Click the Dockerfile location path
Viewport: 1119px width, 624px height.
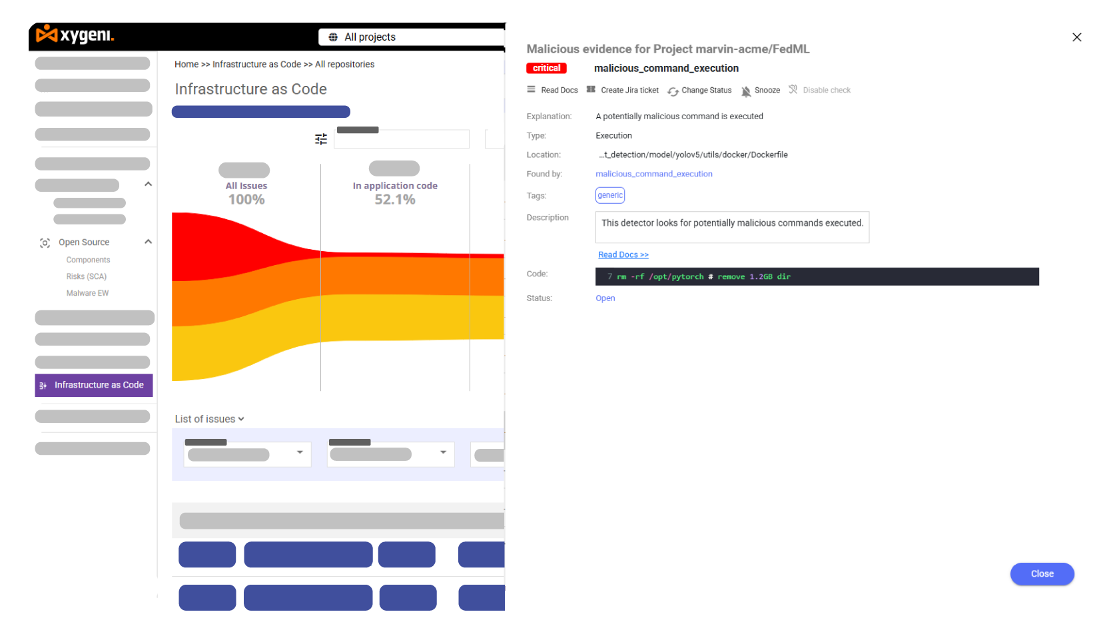pos(693,155)
